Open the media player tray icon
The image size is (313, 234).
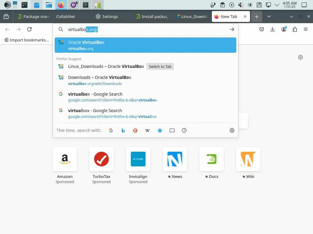click(232, 5)
